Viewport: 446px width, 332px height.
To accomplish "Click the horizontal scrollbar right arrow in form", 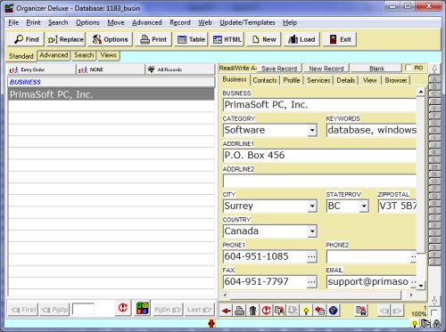I will click(411, 295).
